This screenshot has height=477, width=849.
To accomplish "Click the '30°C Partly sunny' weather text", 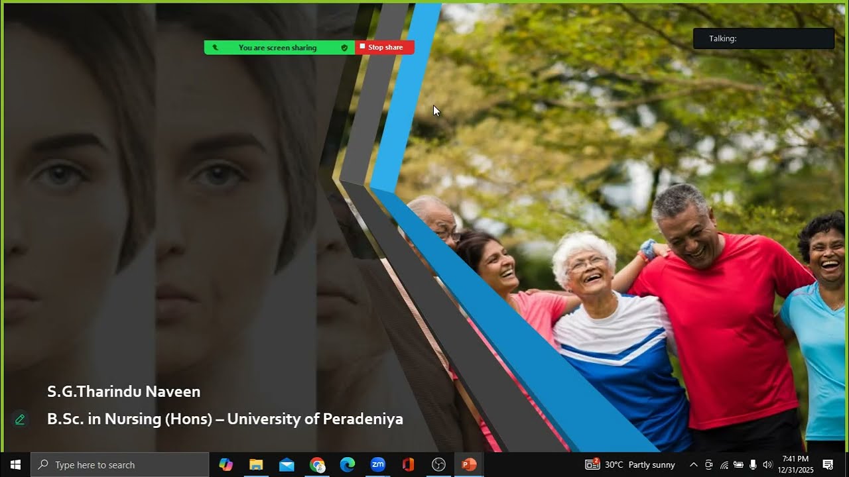I will [639, 464].
